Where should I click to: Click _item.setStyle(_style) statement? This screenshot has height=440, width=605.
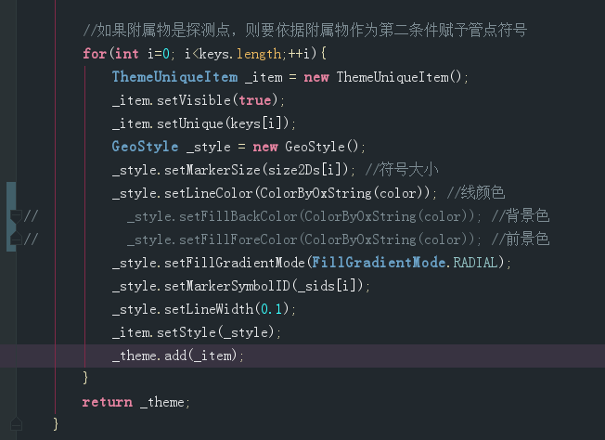[x=197, y=332]
